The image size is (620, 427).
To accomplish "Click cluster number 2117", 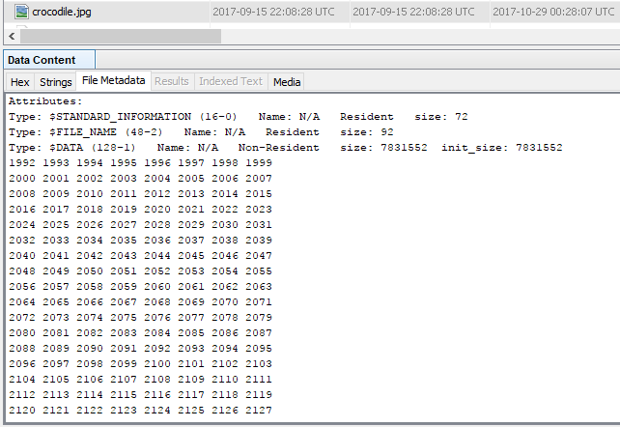I will (x=191, y=394).
